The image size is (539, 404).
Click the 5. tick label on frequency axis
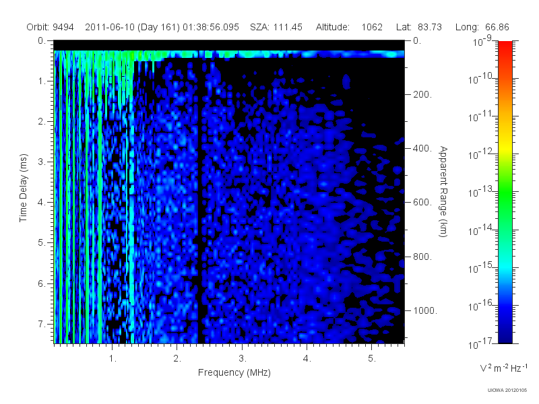click(x=372, y=359)
